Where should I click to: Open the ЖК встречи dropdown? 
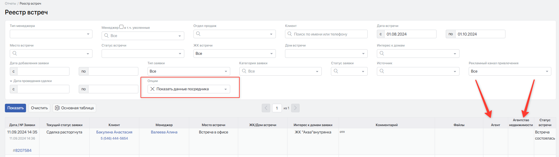234,54
